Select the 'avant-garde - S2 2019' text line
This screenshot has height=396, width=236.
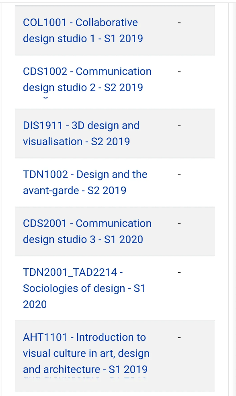(74, 191)
